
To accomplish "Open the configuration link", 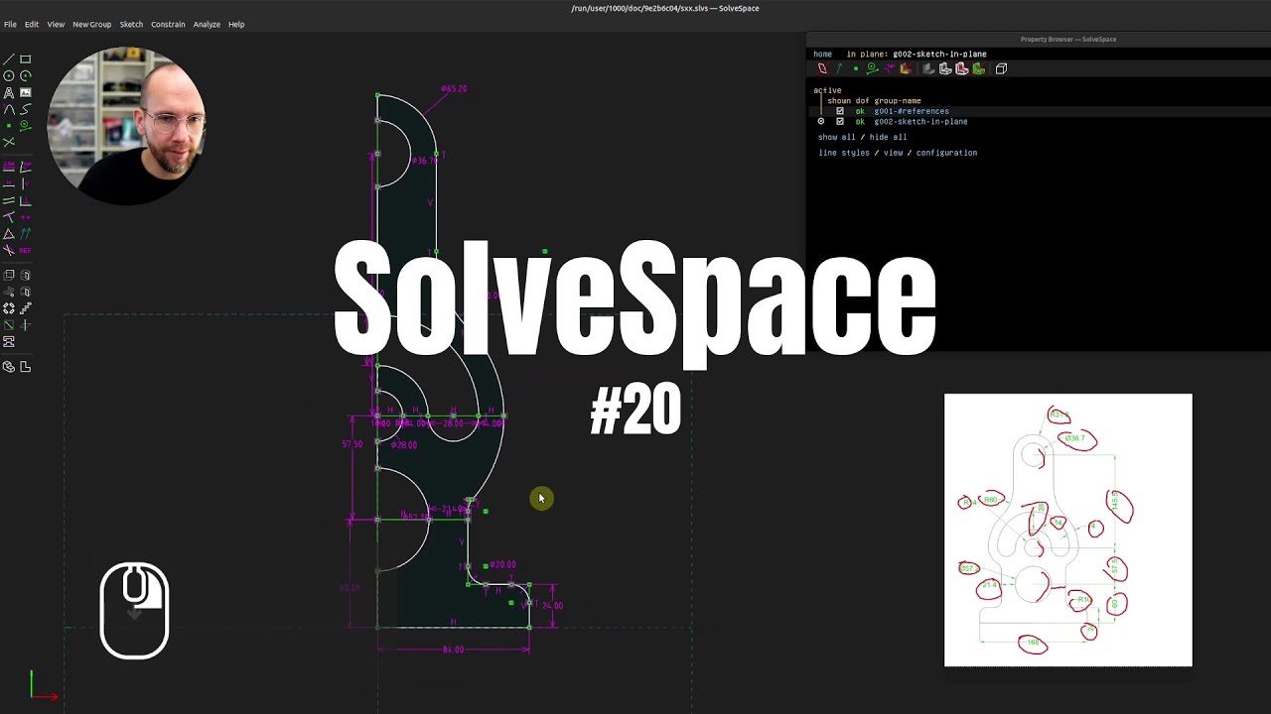I will 946,153.
